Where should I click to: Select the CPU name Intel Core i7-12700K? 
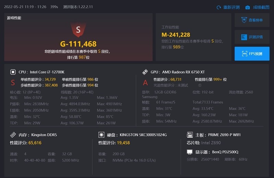(x=47, y=72)
